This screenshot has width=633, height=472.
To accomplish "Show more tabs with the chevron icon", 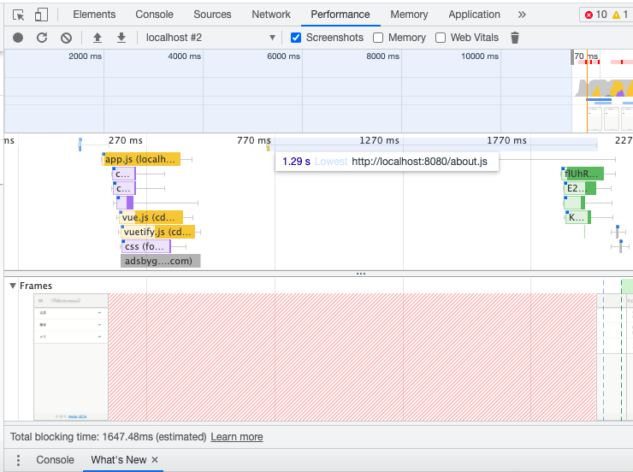I will (522, 15).
